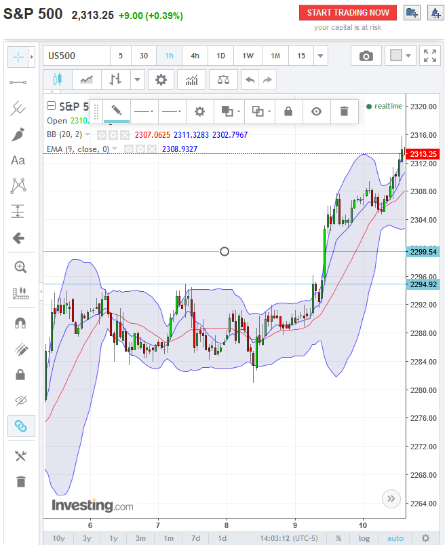Click the 2299.54 horizontal line handle

[225, 251]
